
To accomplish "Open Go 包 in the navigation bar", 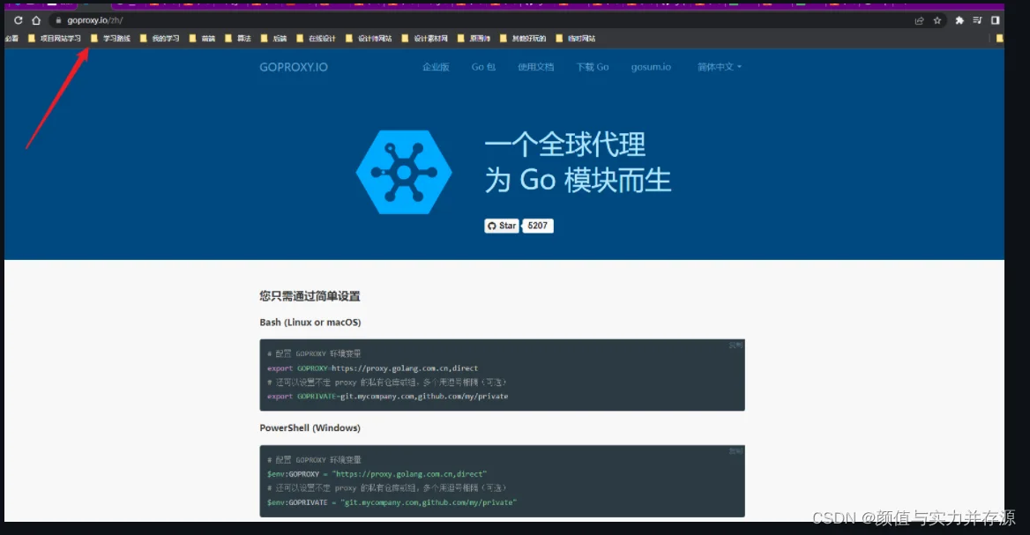I will [483, 67].
